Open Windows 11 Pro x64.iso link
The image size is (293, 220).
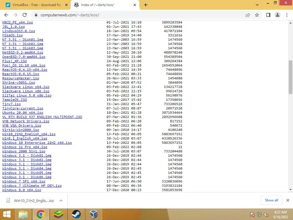[25, 147]
